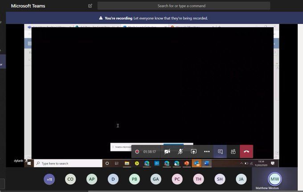Open the Action Center notification icon
Image resolution: width=303 pixels, height=192 pixels.
pos(273,164)
